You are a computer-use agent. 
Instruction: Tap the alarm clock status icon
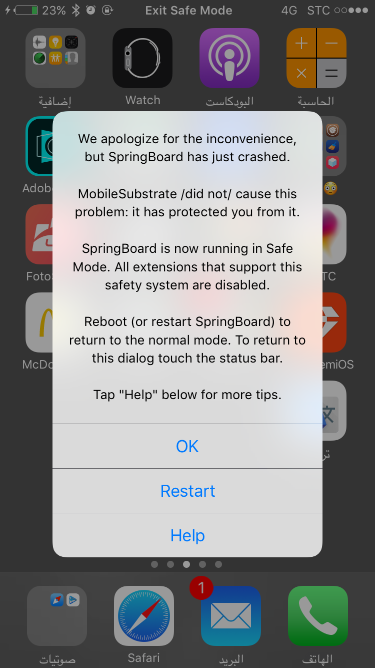(91, 10)
